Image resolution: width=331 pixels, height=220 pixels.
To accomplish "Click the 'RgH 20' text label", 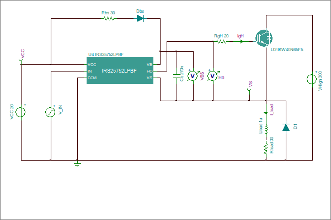I will pos(221,36).
